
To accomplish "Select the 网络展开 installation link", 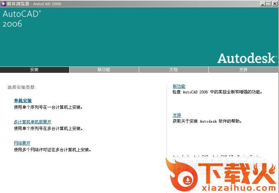I will coord(22,143).
